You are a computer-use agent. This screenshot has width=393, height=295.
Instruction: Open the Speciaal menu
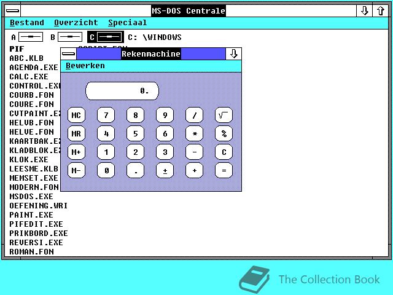click(128, 23)
